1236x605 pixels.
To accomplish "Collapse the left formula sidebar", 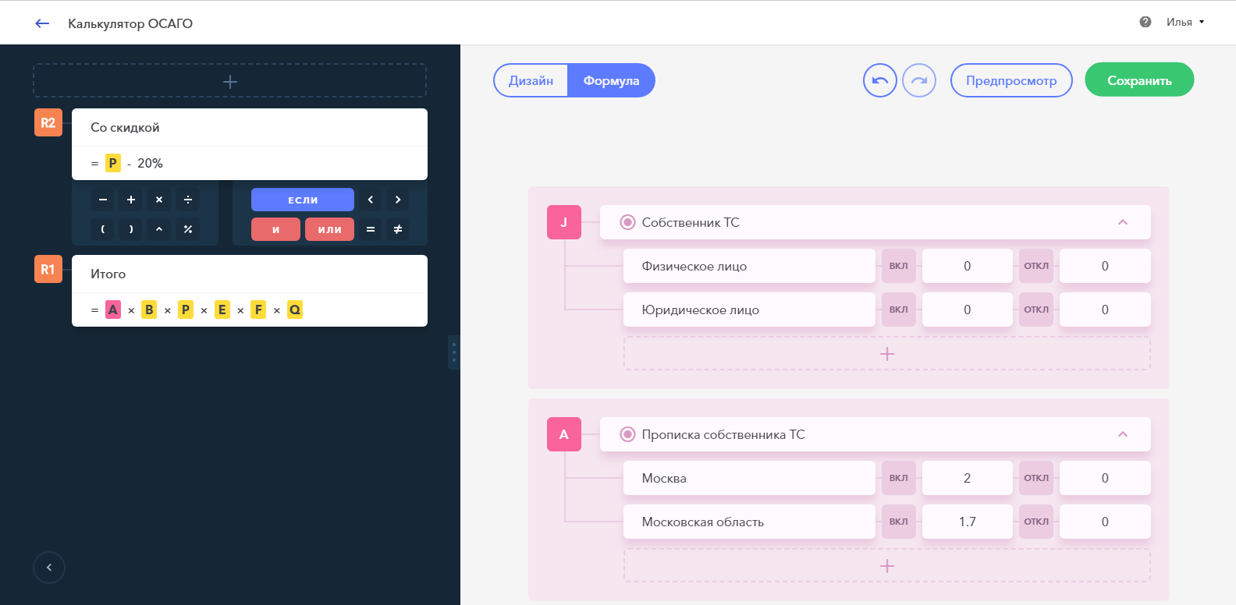I will pos(49,568).
